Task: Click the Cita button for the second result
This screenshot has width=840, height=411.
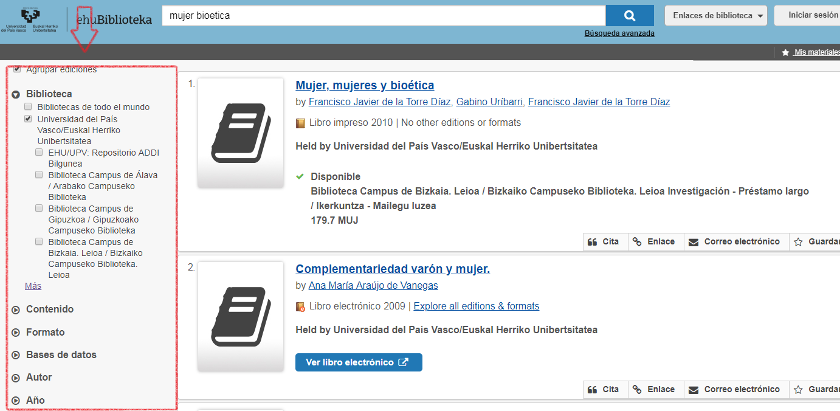Action: 604,390
